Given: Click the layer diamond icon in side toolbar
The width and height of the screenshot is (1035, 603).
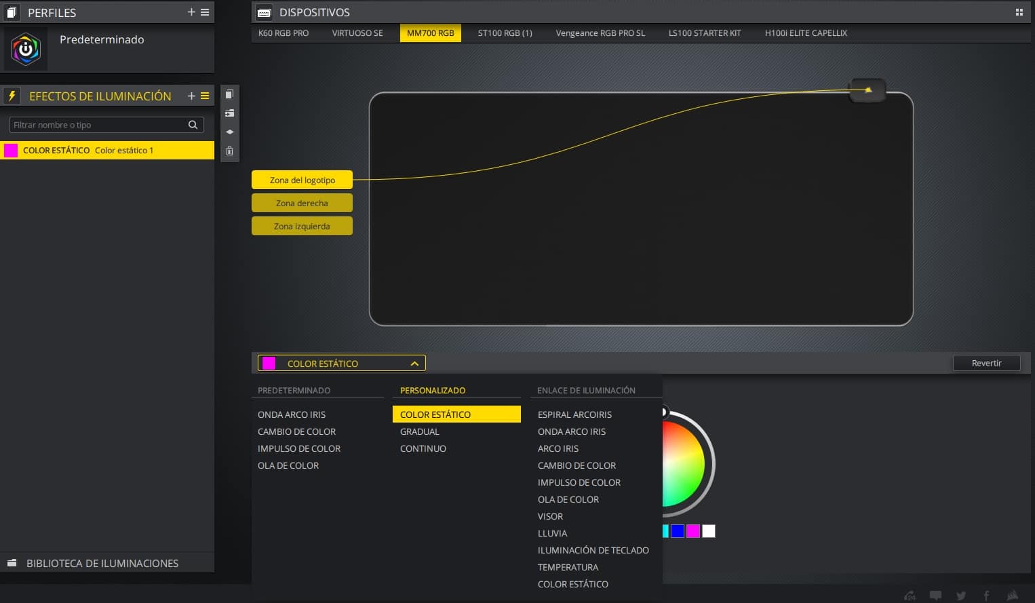Looking at the screenshot, I should (x=229, y=132).
